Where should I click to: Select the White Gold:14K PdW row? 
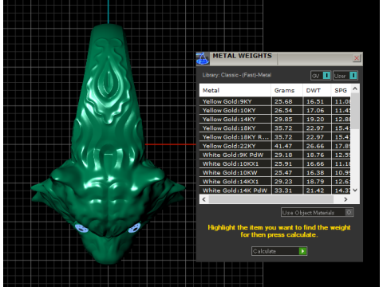point(275,191)
